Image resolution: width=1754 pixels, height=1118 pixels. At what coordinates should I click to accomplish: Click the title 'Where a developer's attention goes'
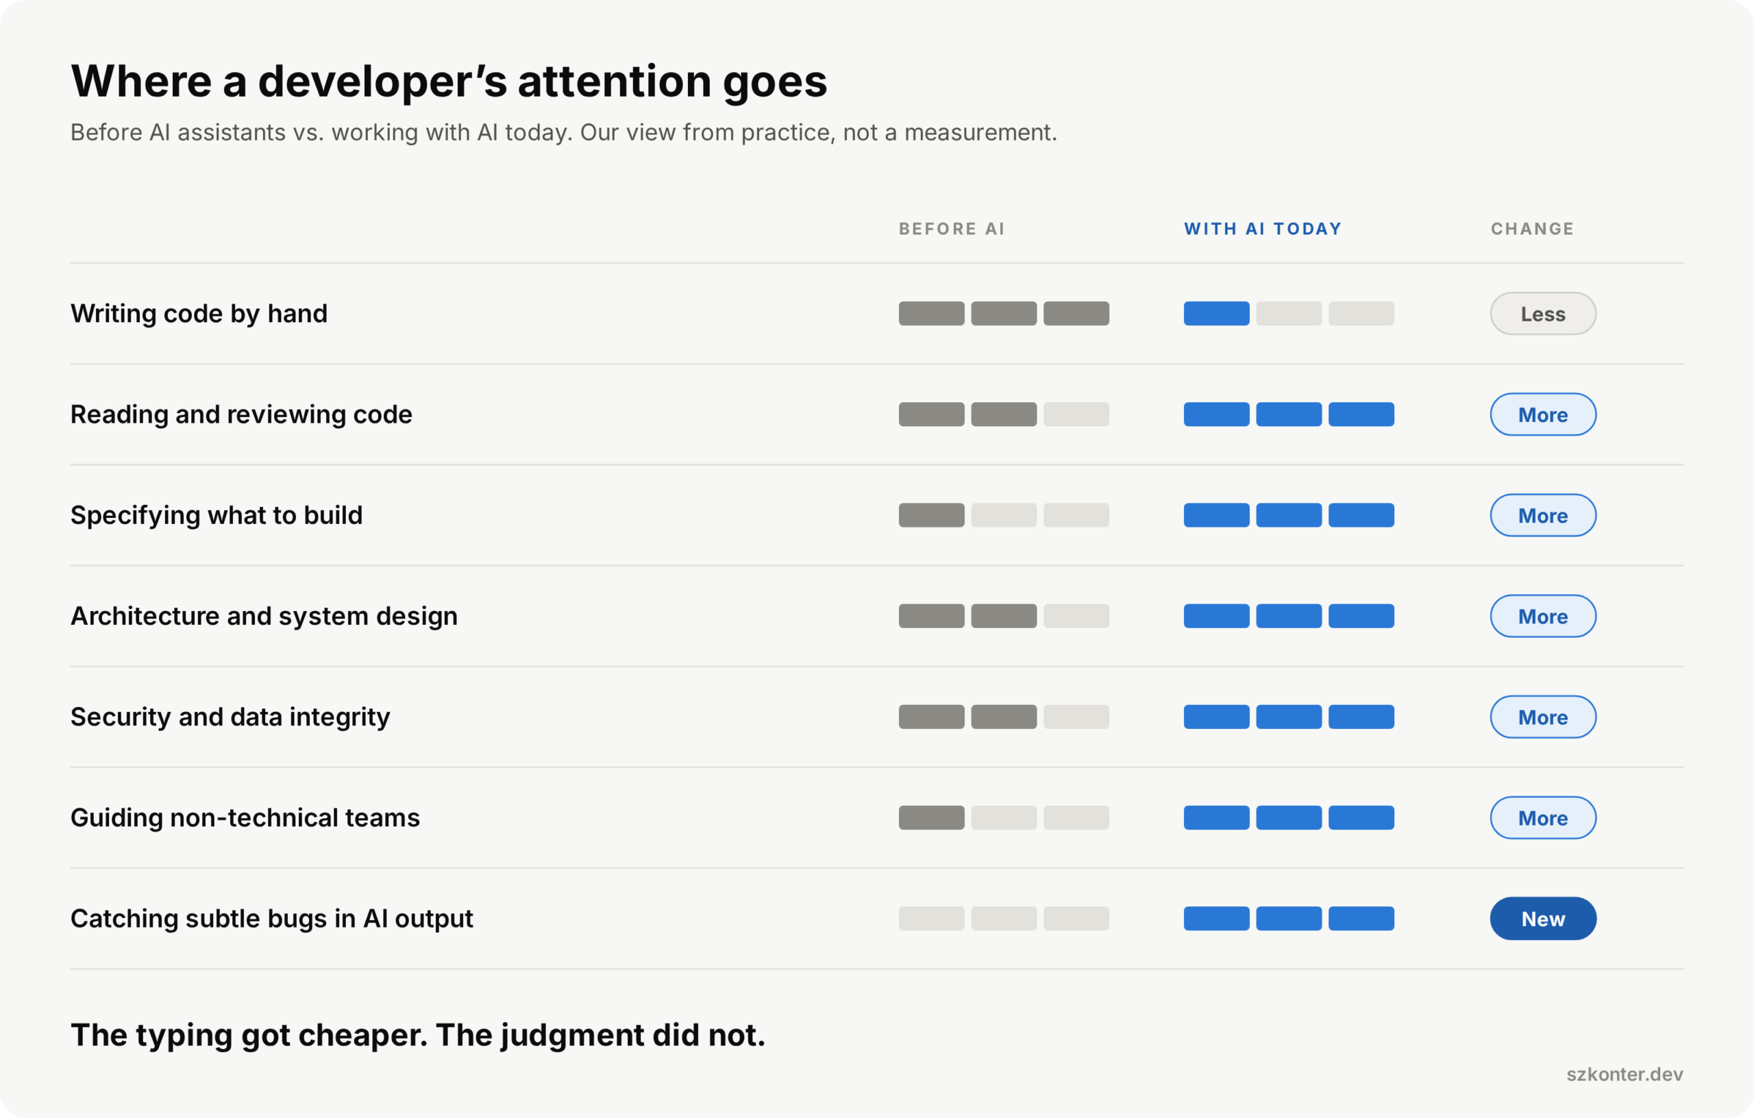point(449,82)
